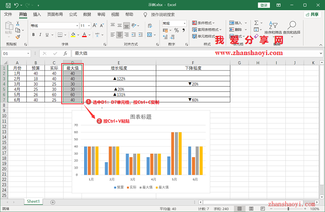Click the Cut scissors icon

pyautogui.click(x=18, y=23)
